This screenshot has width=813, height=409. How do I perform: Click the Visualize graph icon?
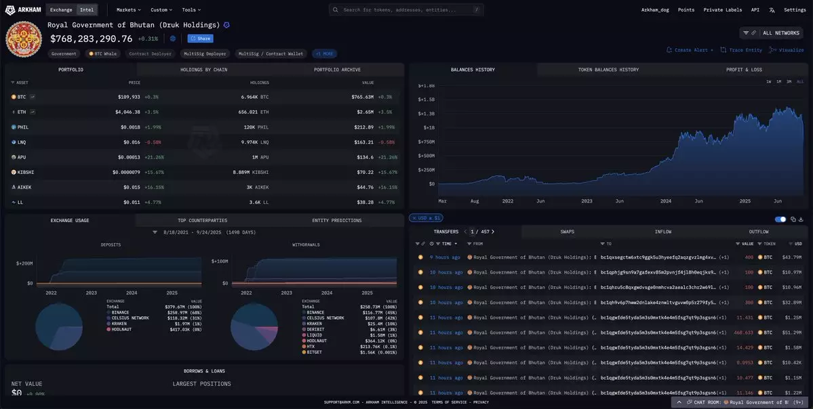[x=772, y=50]
